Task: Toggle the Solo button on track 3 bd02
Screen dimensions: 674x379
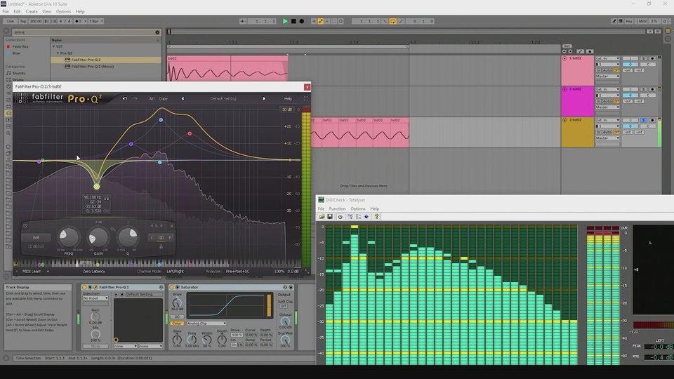Action: click(x=642, y=120)
